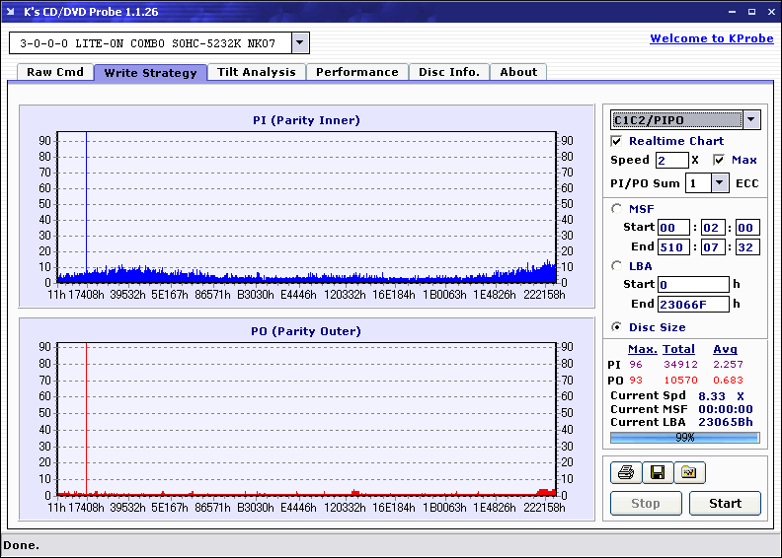
Task: Uncheck the Max speed checkbox
Action: pos(719,160)
